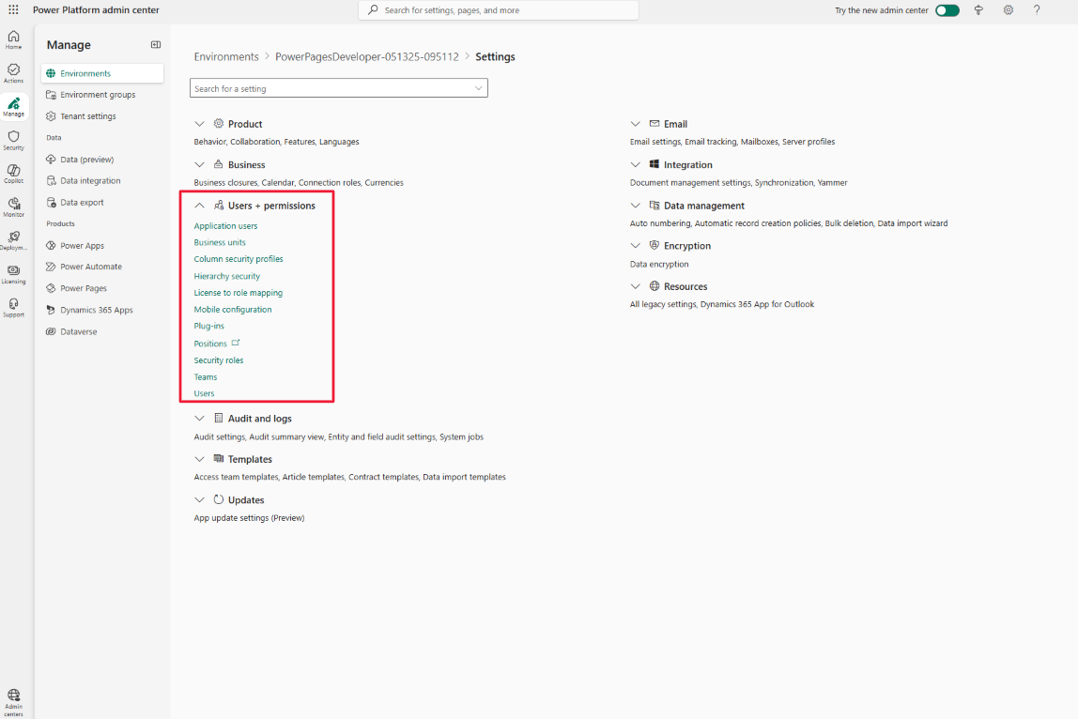Viewport: 1078px width, 719px height.
Task: Open Mobile configuration link
Action: [232, 310]
